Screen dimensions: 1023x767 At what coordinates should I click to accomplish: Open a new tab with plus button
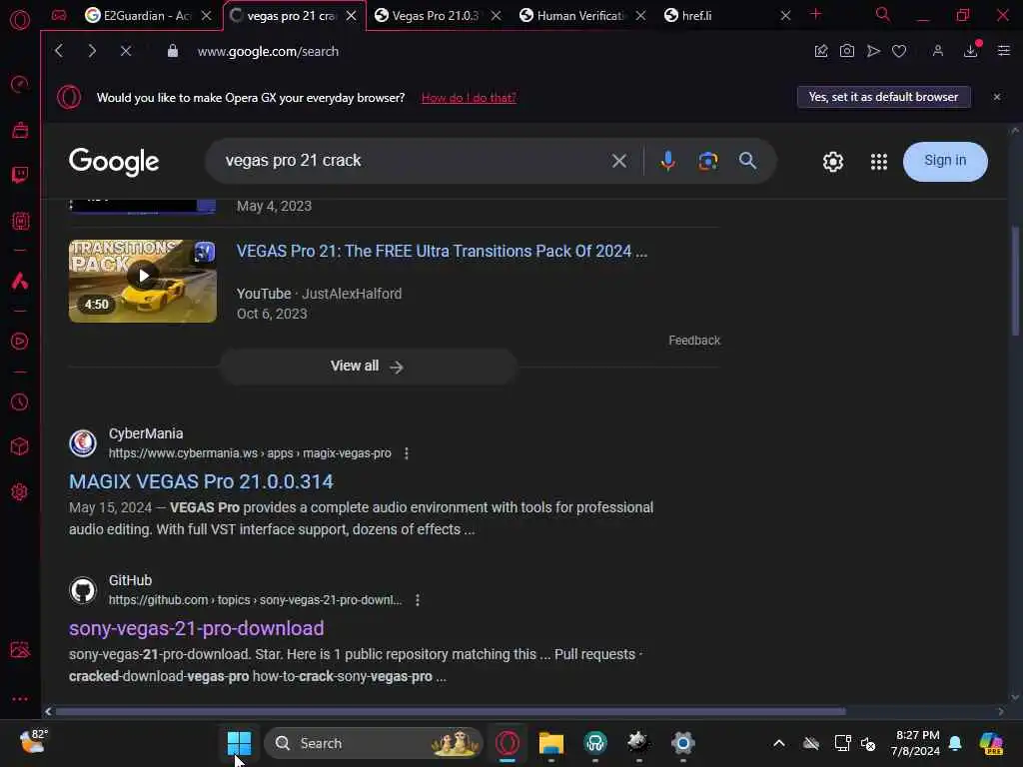[815, 14]
